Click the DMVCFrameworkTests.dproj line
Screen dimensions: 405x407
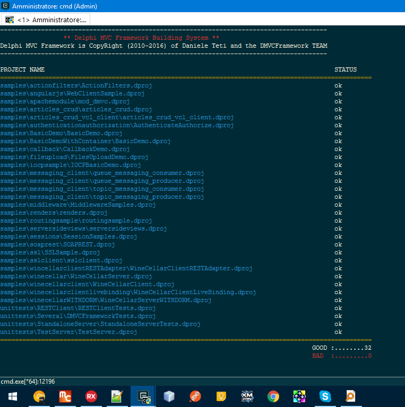click(x=77, y=316)
